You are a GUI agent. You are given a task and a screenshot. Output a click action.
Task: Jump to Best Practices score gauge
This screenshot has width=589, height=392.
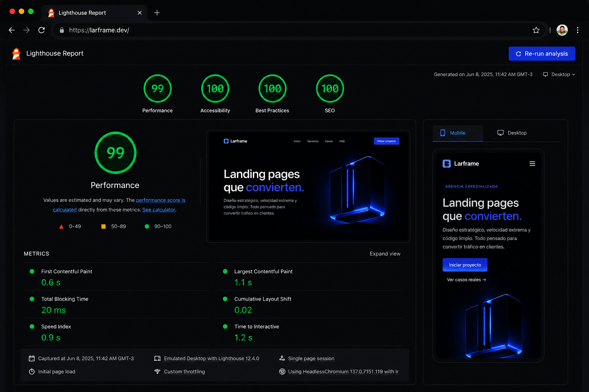(x=273, y=89)
